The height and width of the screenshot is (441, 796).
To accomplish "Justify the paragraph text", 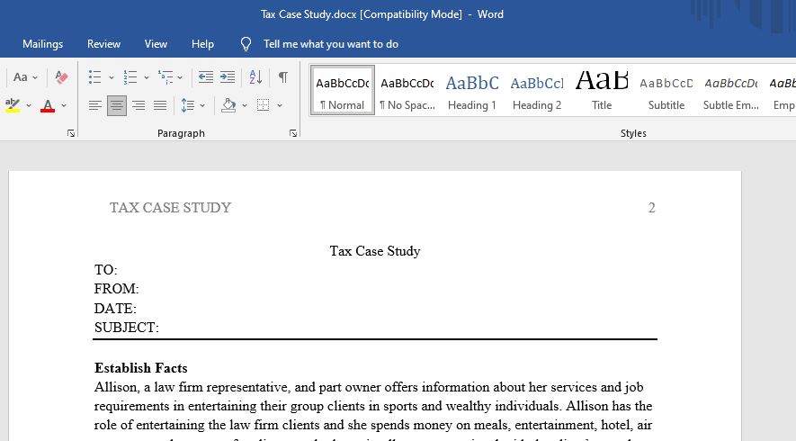I will tap(160, 105).
